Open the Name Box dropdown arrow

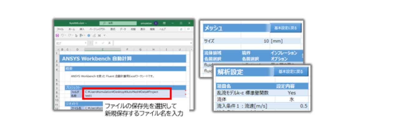click(x=86, y=43)
